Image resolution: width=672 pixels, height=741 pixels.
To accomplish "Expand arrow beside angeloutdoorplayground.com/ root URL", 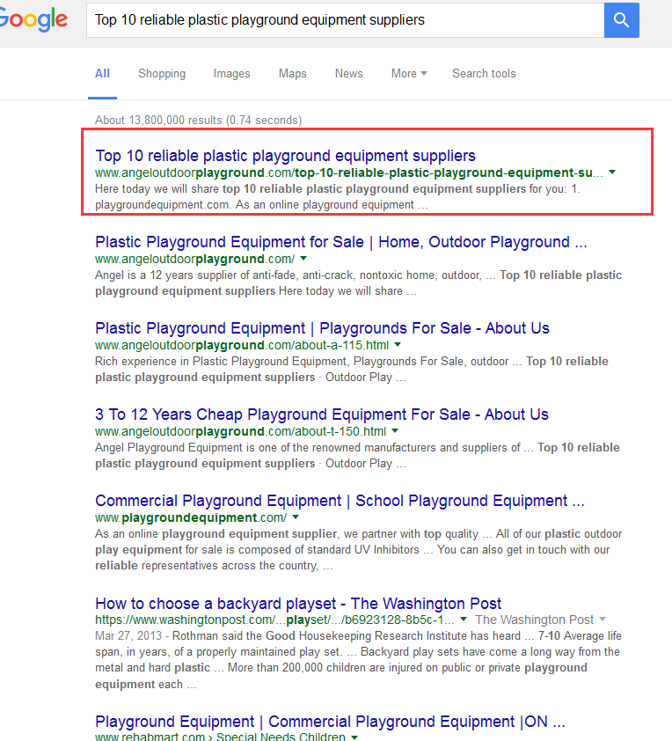I will pos(303,259).
